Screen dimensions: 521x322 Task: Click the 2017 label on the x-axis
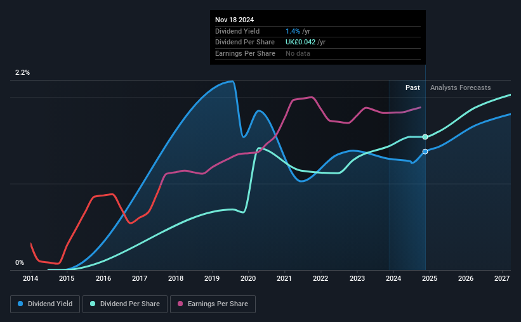(140, 278)
